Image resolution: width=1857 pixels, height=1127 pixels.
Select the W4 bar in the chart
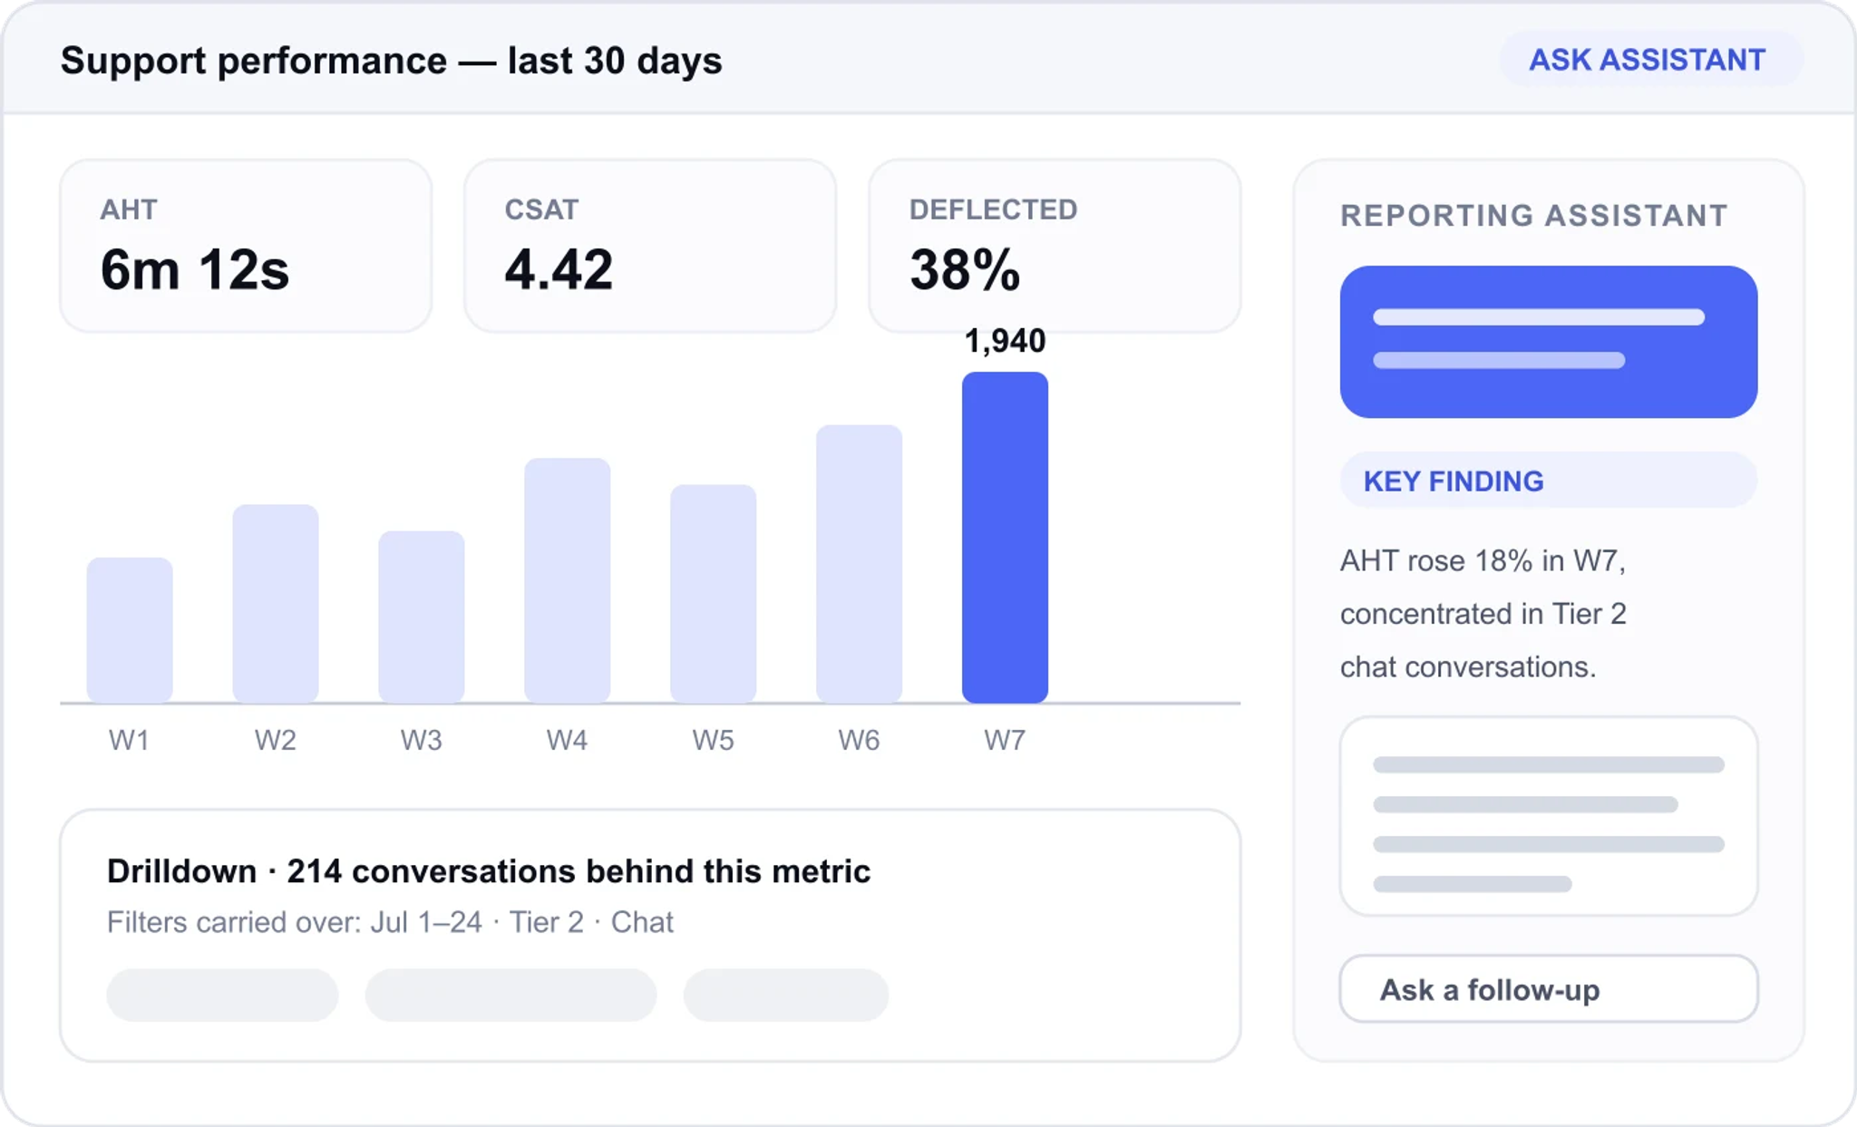(x=568, y=580)
